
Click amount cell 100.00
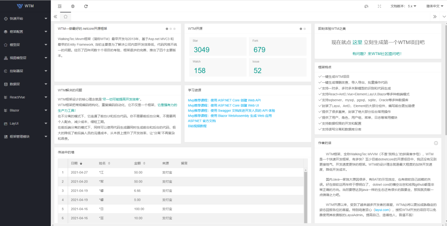click(x=139, y=209)
